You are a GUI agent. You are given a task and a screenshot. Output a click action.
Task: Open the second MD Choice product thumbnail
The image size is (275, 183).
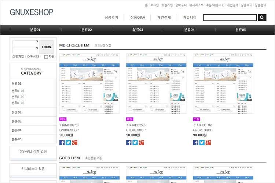pos(148,84)
